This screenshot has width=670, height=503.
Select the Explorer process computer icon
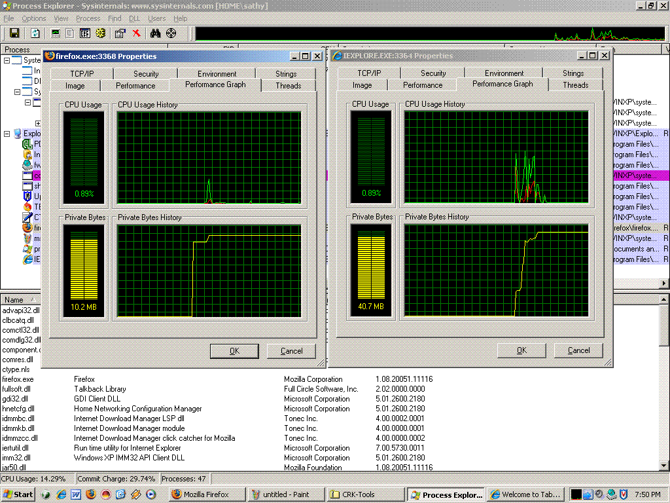18,134
